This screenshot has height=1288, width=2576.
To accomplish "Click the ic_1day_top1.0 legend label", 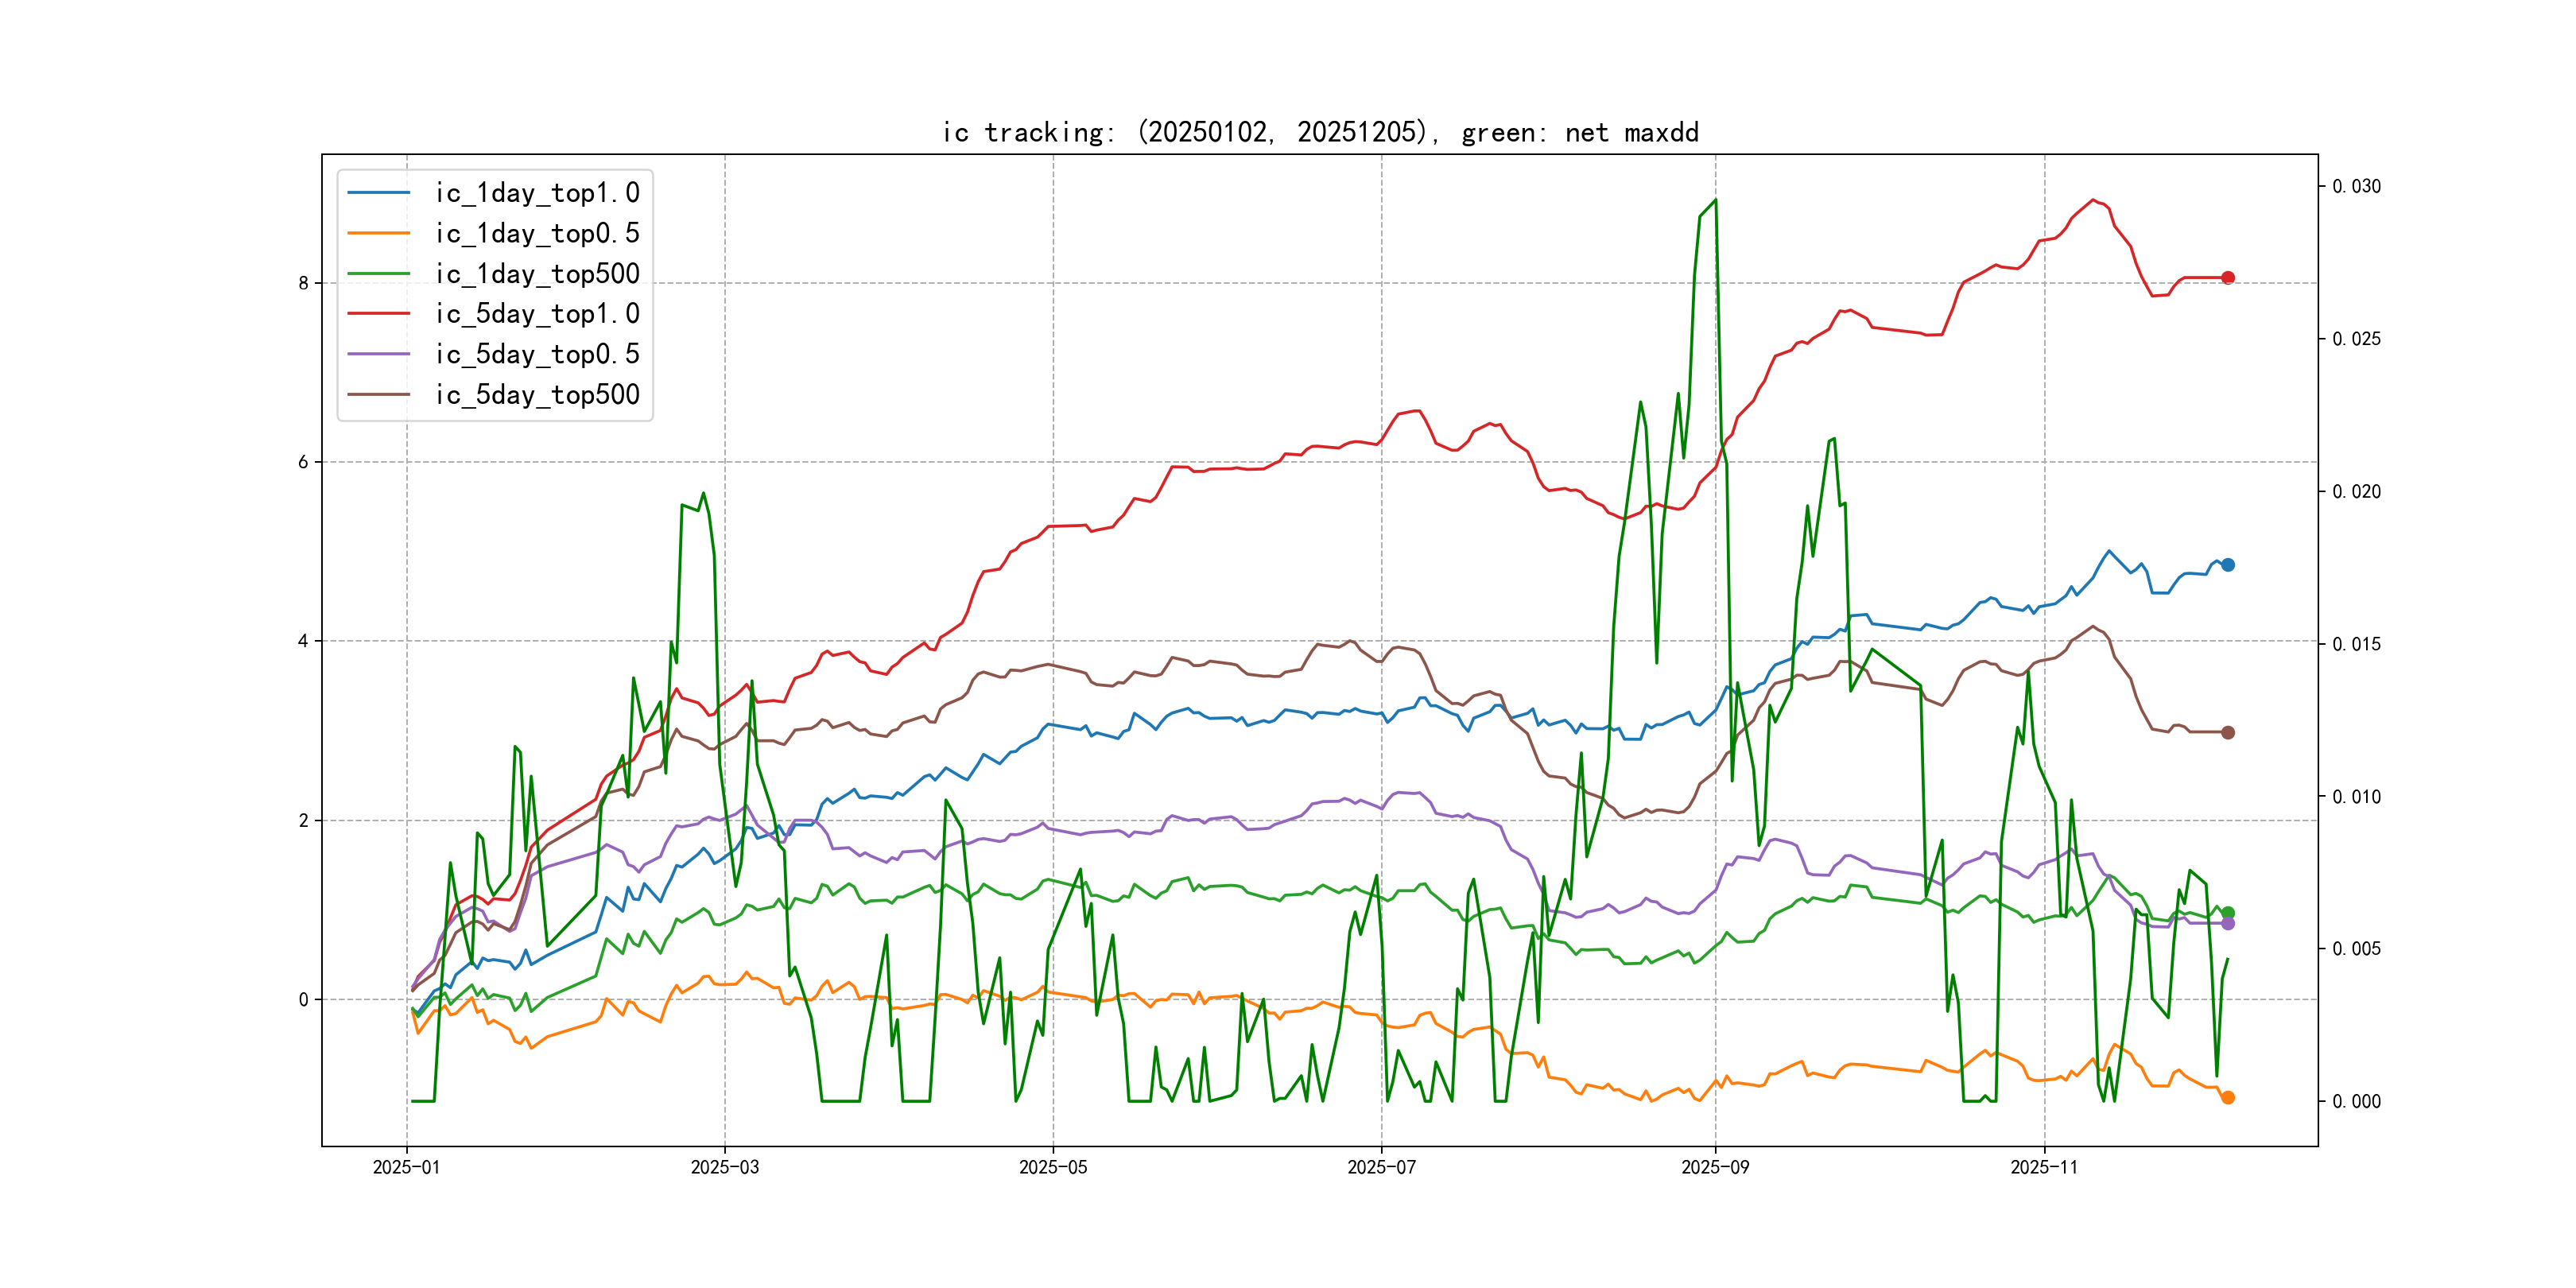I will coord(537,193).
